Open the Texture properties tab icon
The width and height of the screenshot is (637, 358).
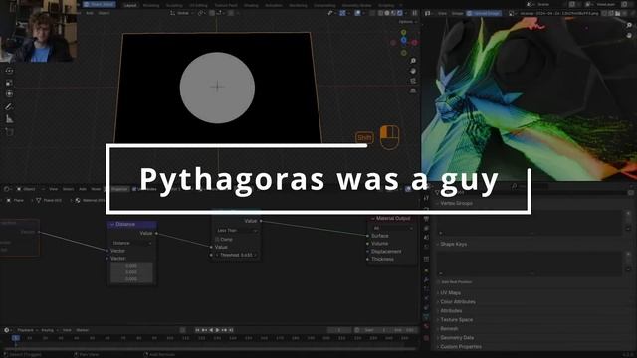click(x=426, y=338)
